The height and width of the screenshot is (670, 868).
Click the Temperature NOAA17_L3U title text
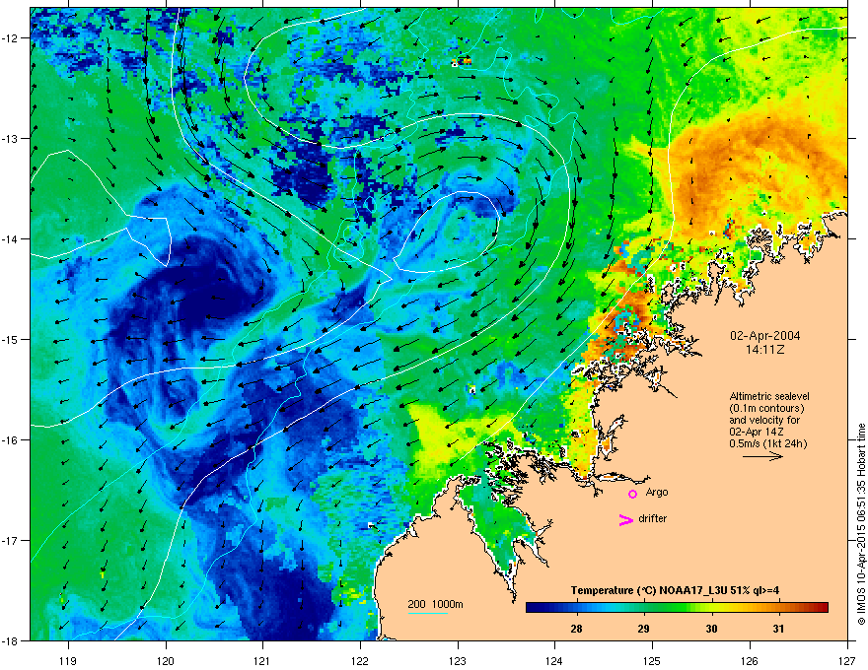675,590
